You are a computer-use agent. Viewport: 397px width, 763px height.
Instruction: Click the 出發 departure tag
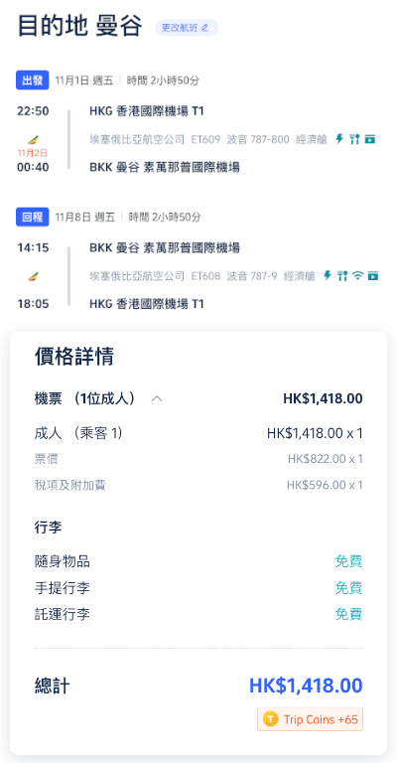(33, 80)
